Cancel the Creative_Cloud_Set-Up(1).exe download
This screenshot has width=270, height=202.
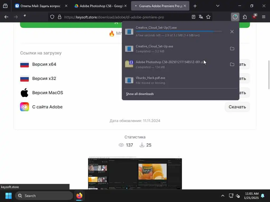pos(232,32)
